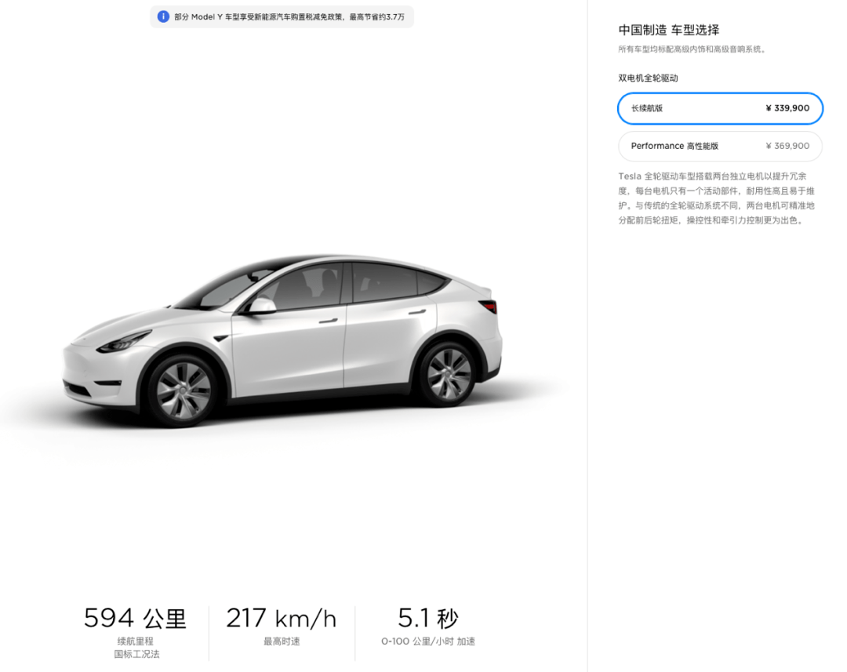Click the 217 km/h top speed figure
This screenshot has height=672, width=847.
click(x=282, y=618)
